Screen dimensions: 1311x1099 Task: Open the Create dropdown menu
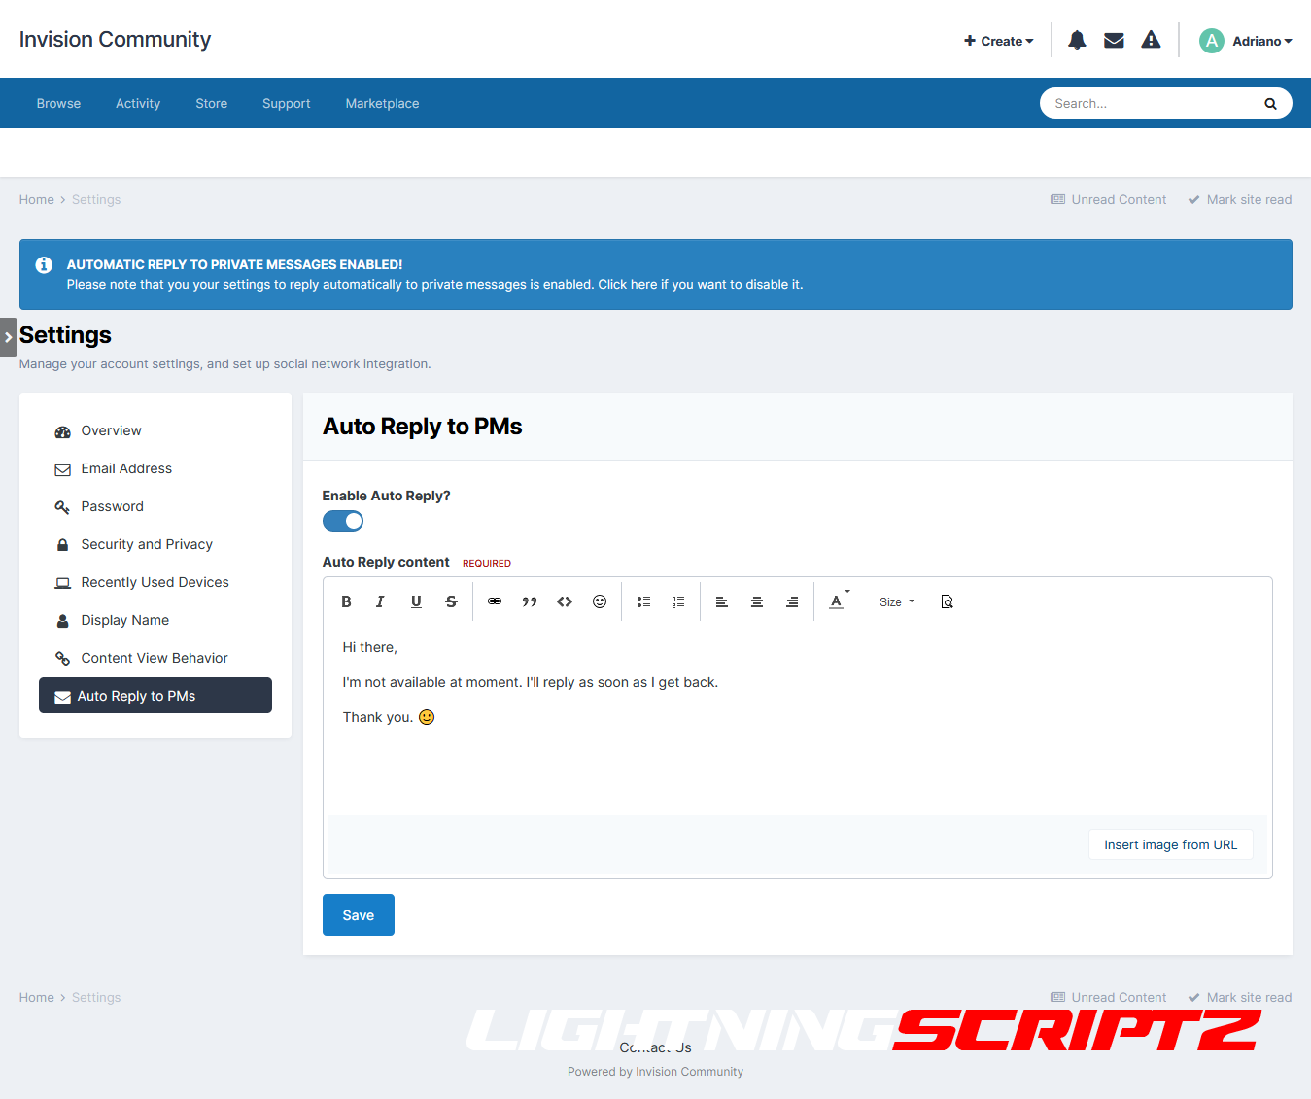(999, 41)
